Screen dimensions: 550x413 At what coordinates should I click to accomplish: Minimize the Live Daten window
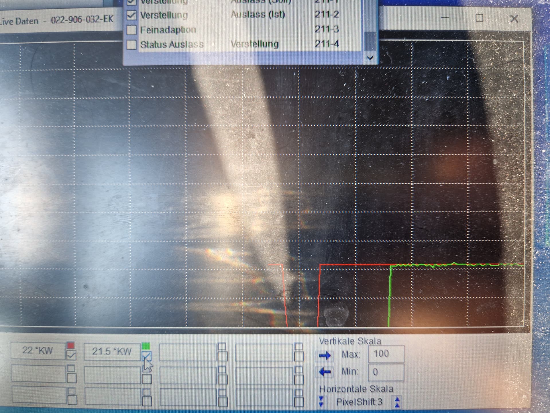[x=445, y=18]
